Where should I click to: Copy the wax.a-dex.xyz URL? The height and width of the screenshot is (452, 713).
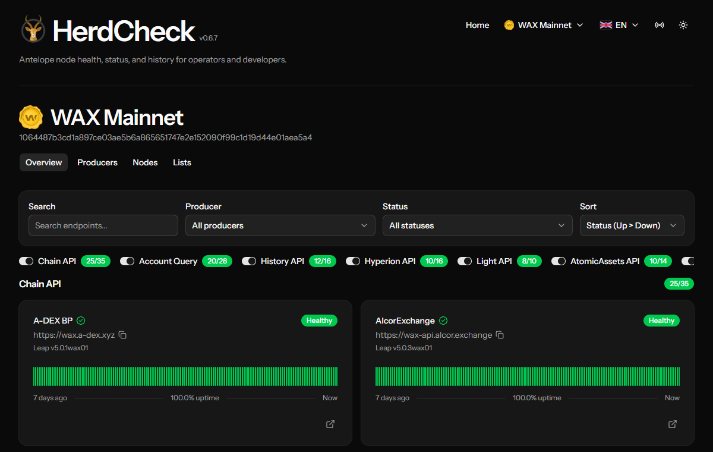pos(122,335)
